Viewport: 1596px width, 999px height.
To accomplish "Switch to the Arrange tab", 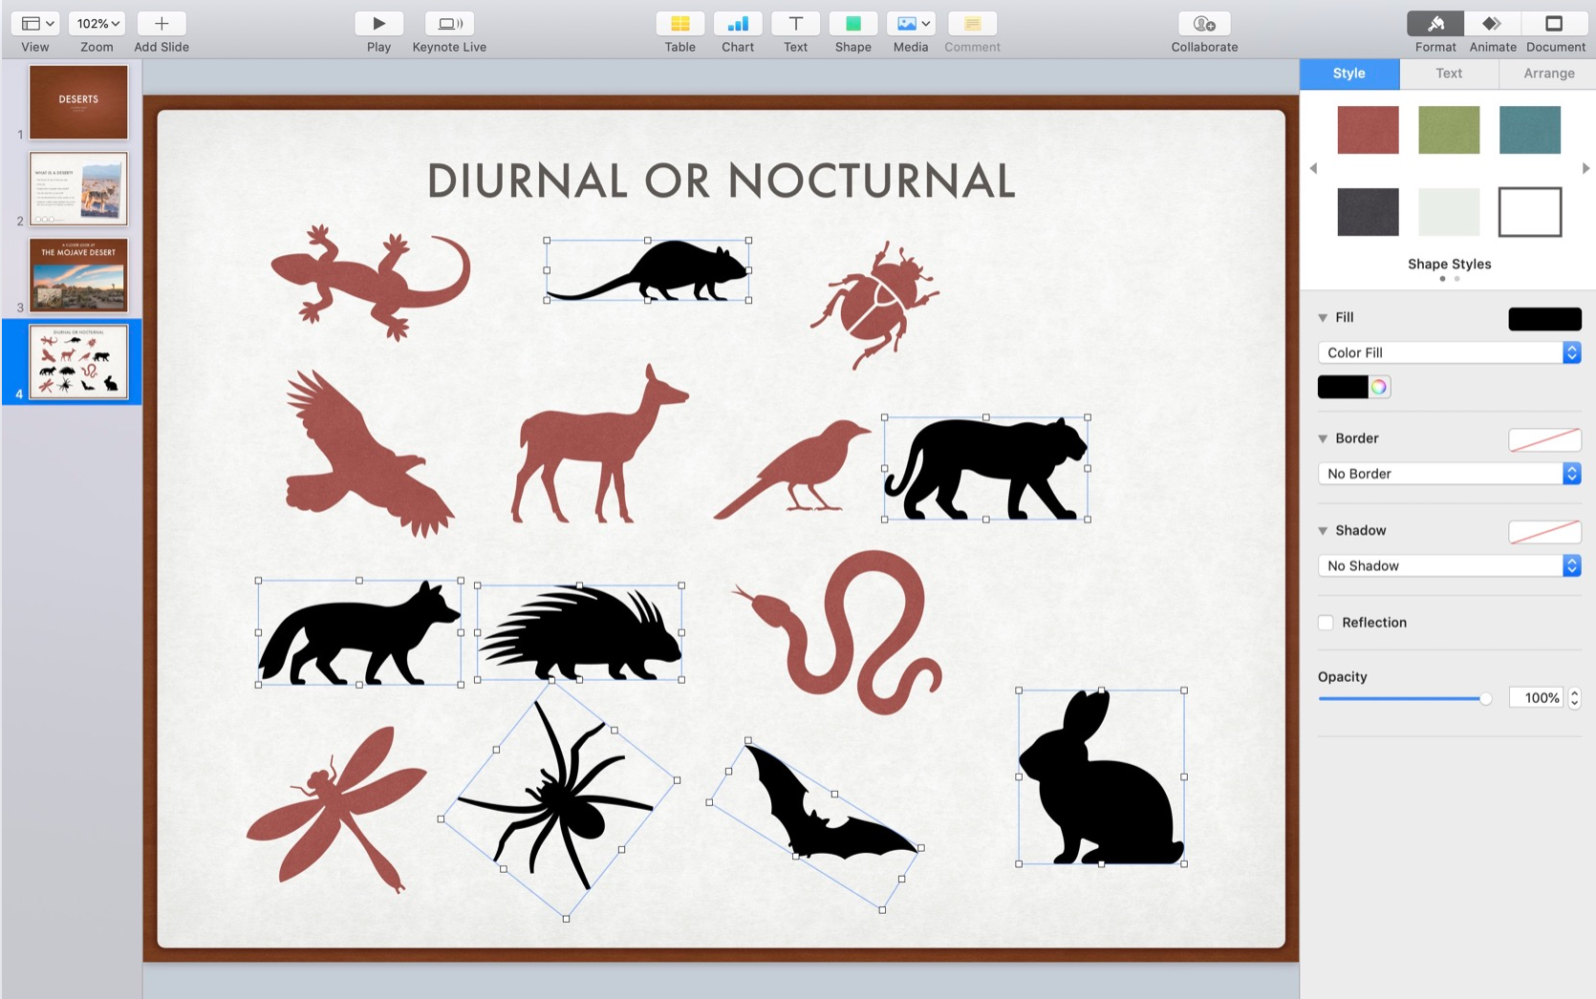I will pyautogui.click(x=1548, y=74).
